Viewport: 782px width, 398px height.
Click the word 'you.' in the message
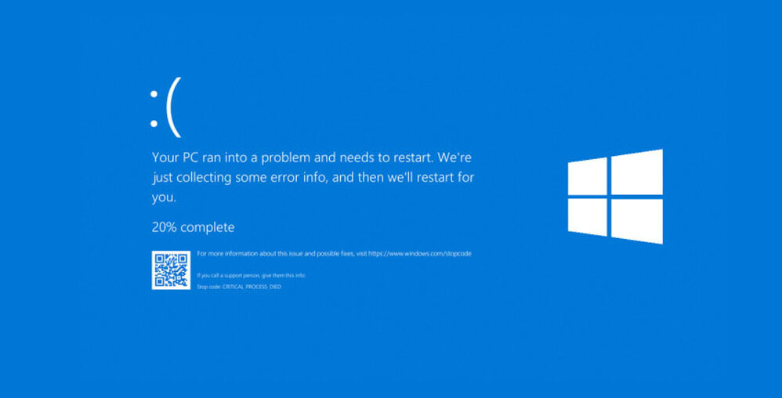point(164,198)
